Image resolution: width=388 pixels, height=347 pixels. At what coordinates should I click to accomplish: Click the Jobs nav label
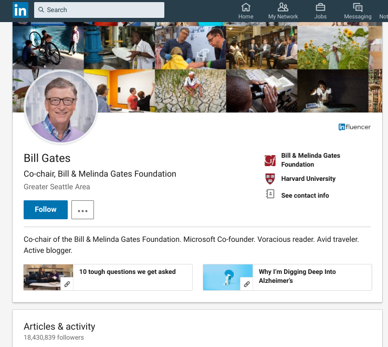(x=320, y=17)
